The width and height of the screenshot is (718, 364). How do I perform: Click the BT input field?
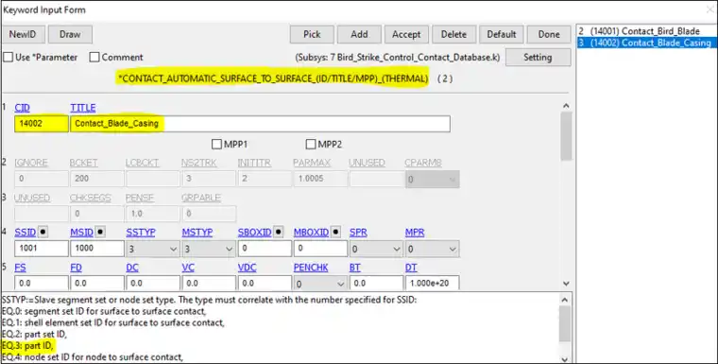[x=376, y=284]
